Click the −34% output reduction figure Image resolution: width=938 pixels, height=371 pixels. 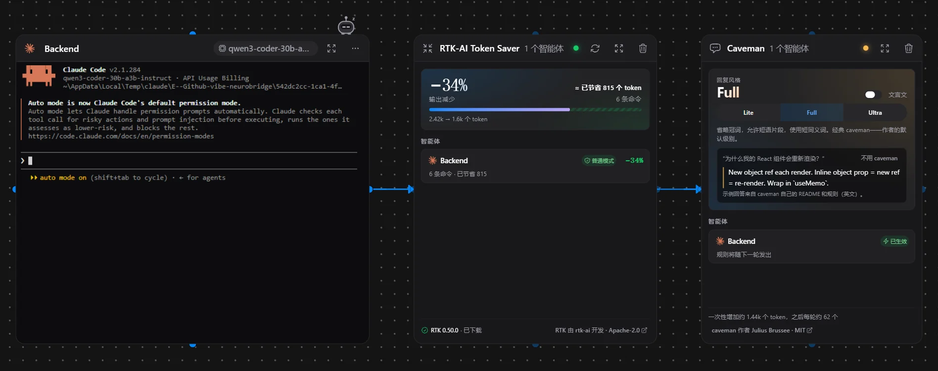449,85
